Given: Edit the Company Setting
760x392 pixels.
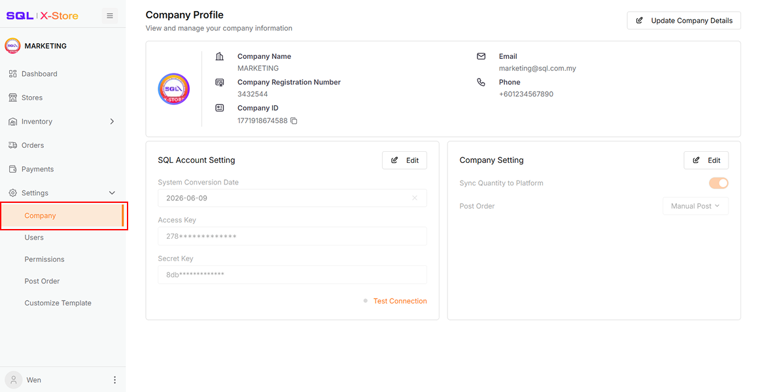Looking at the screenshot, I should point(706,160).
